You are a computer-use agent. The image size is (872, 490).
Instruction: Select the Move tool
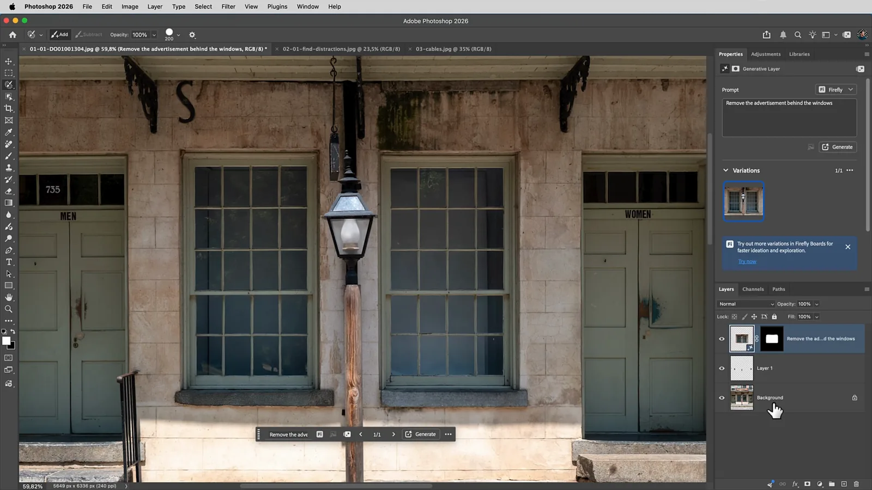[x=9, y=62]
